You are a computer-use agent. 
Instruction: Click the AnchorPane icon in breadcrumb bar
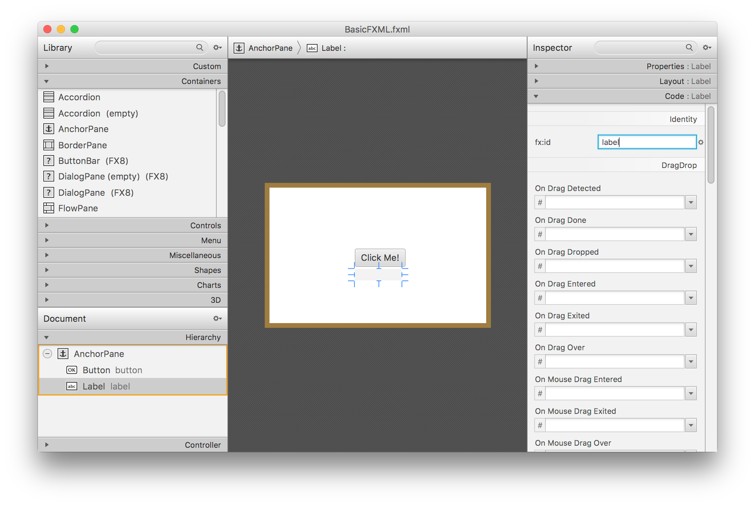click(239, 48)
